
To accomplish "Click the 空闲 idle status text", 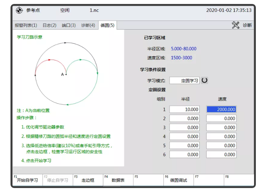I will click(65, 10).
